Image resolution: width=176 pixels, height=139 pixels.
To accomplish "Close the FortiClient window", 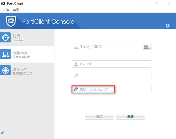I will 169,4.
